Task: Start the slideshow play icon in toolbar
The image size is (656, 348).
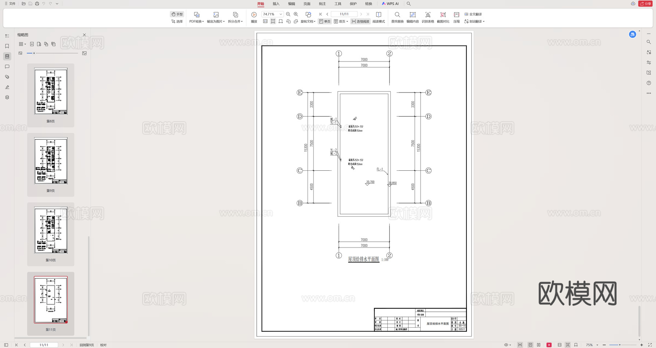Action: tap(254, 15)
